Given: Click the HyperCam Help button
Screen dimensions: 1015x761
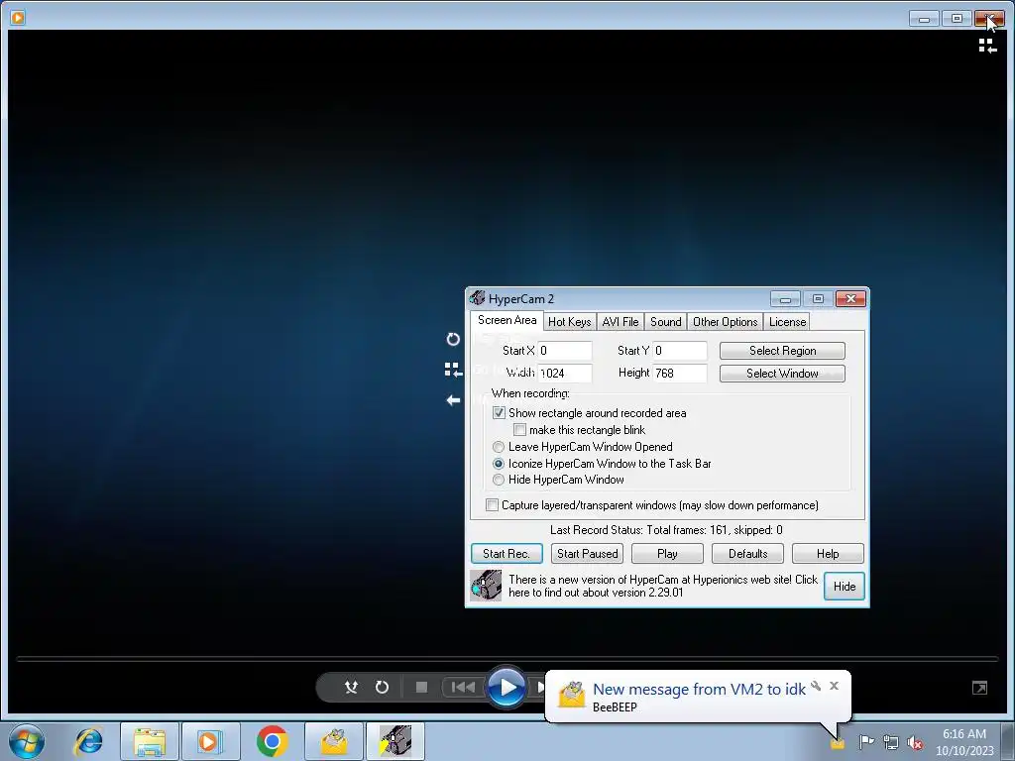Looking at the screenshot, I should tap(828, 554).
